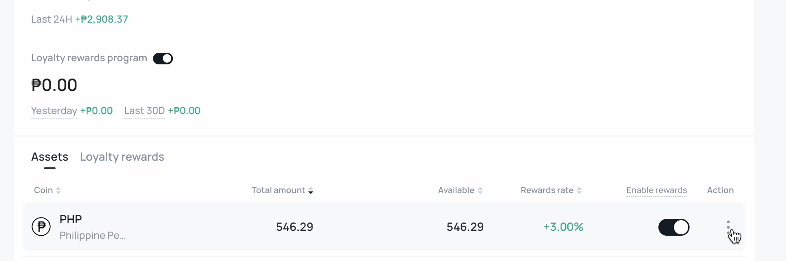The image size is (786, 261).
Task: Select the Assets tab
Action: coord(50,157)
